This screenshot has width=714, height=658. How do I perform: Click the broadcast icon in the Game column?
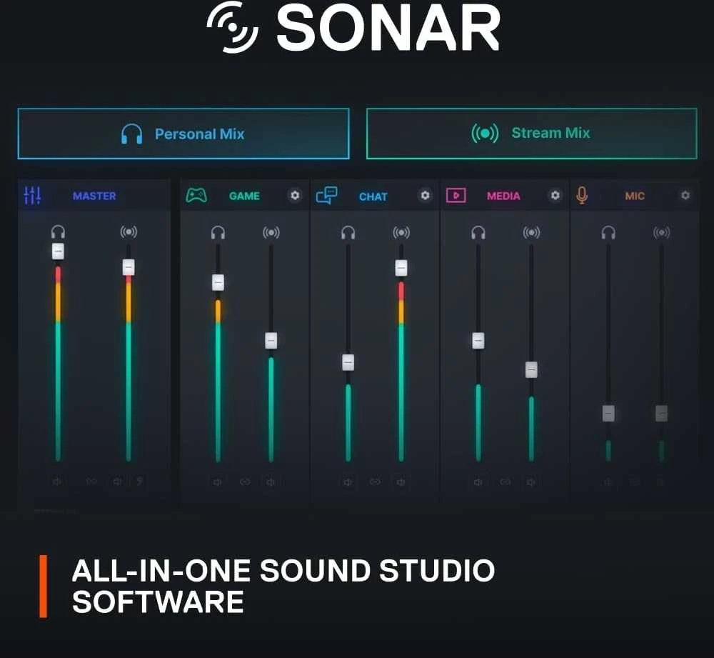click(x=271, y=232)
